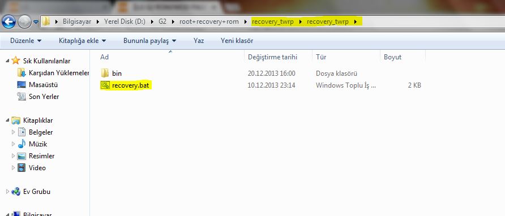The width and height of the screenshot is (505, 216).
Task: Expand arrow after final recovery_twrp breadcrumb
Action: [356, 22]
